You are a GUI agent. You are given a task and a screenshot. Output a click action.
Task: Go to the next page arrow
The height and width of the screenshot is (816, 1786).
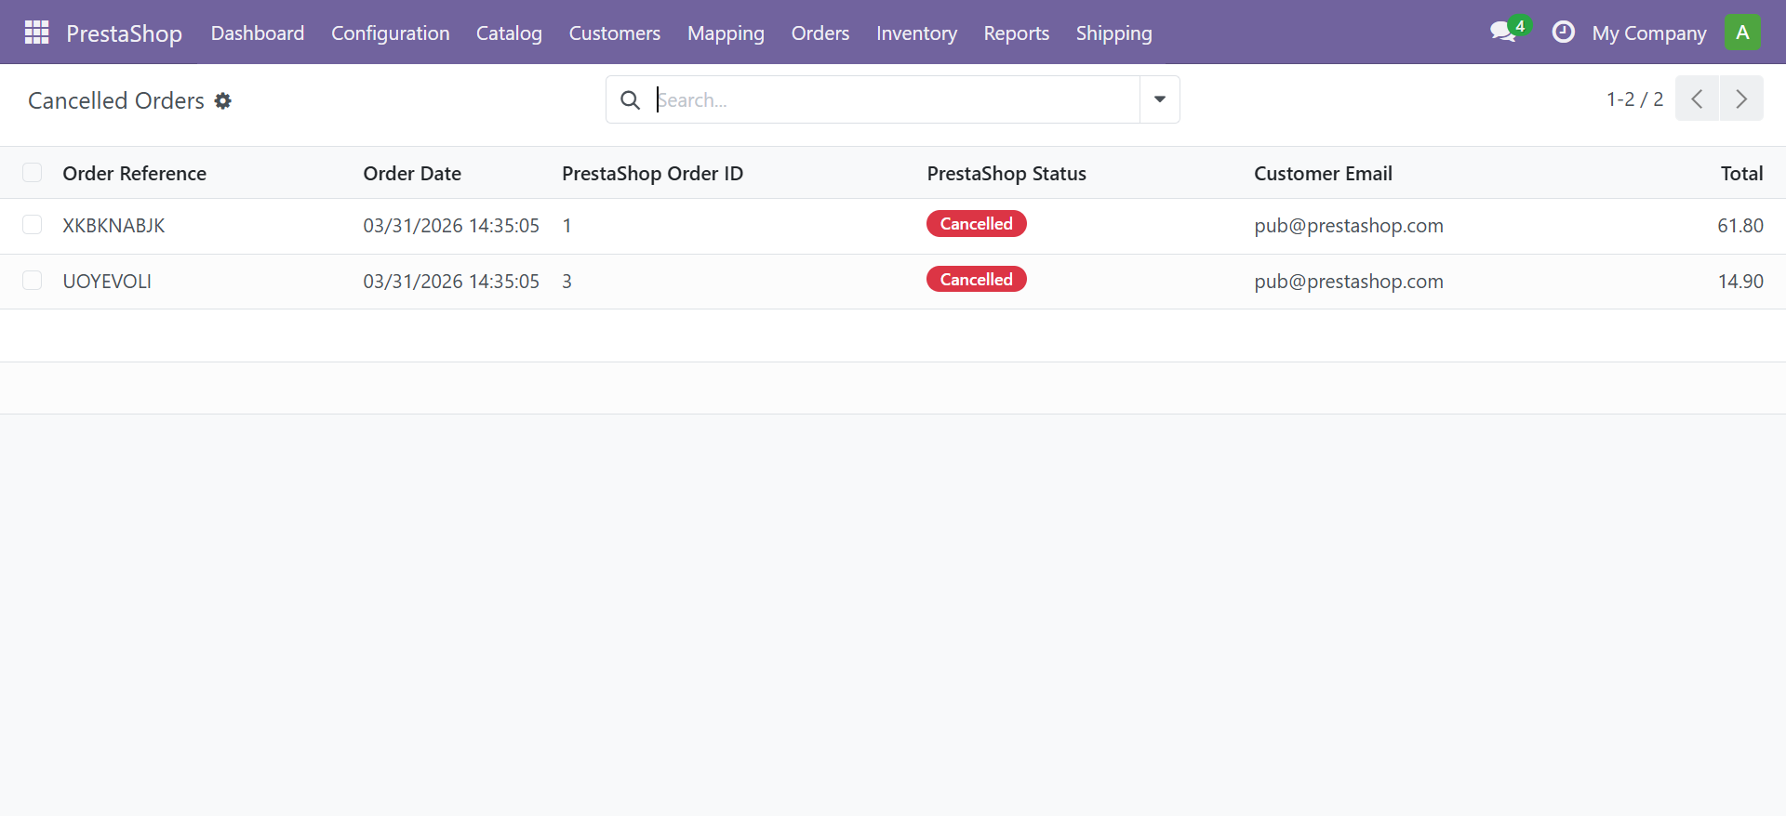pos(1741,99)
